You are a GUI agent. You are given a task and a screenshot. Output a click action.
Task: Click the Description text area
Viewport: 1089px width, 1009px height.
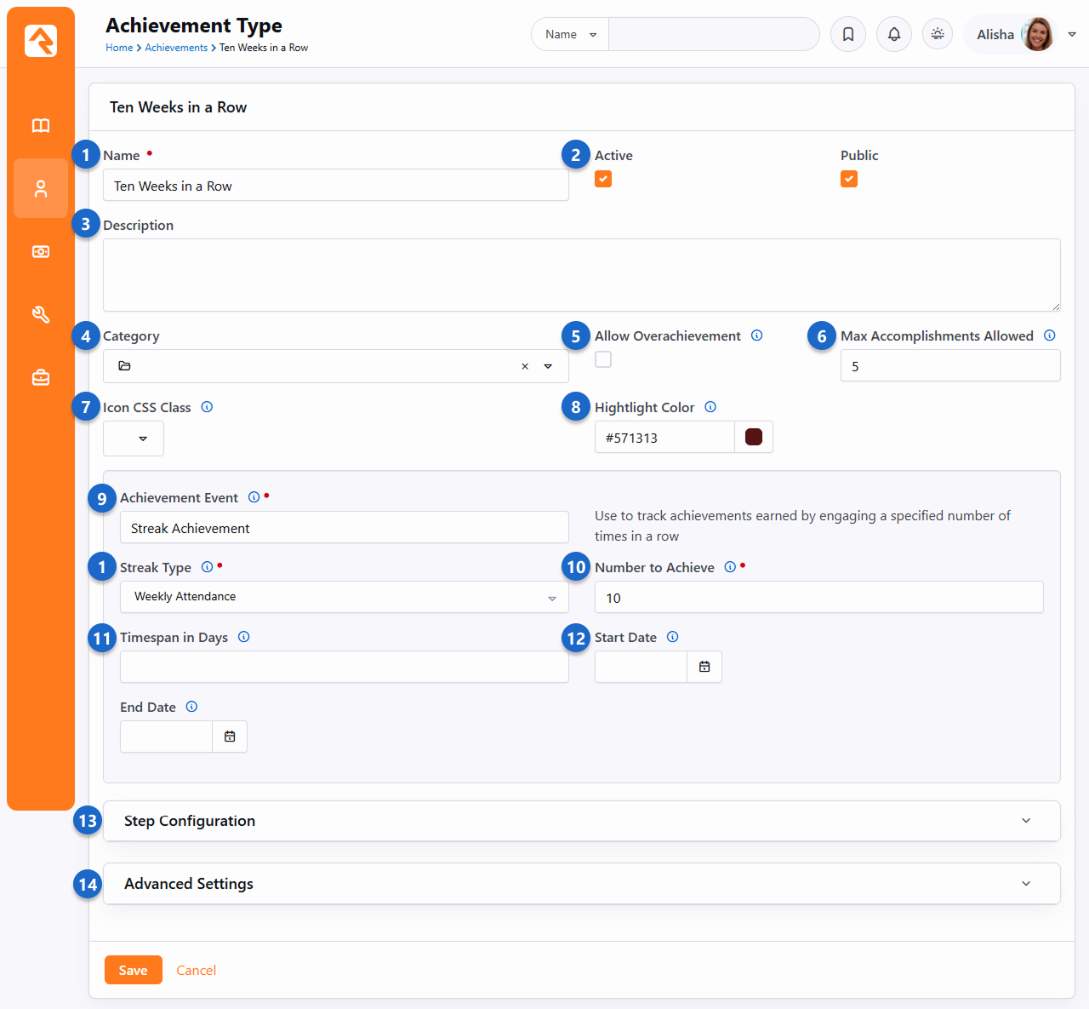(581, 275)
